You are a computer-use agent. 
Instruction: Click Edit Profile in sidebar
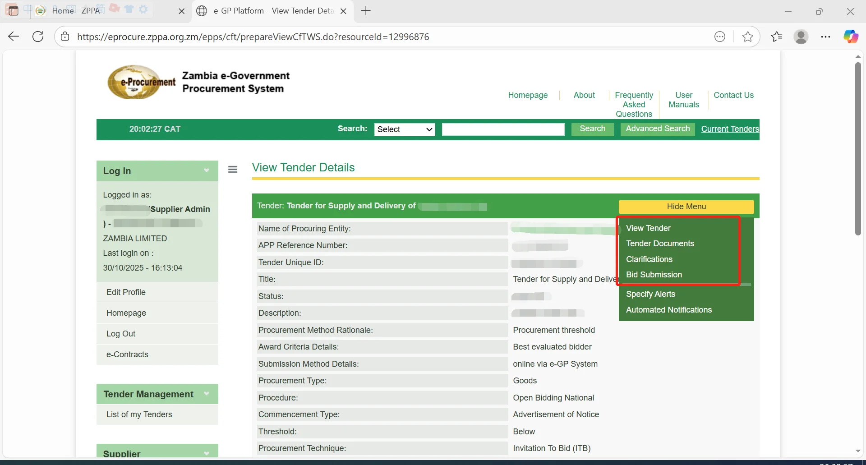click(157, 292)
